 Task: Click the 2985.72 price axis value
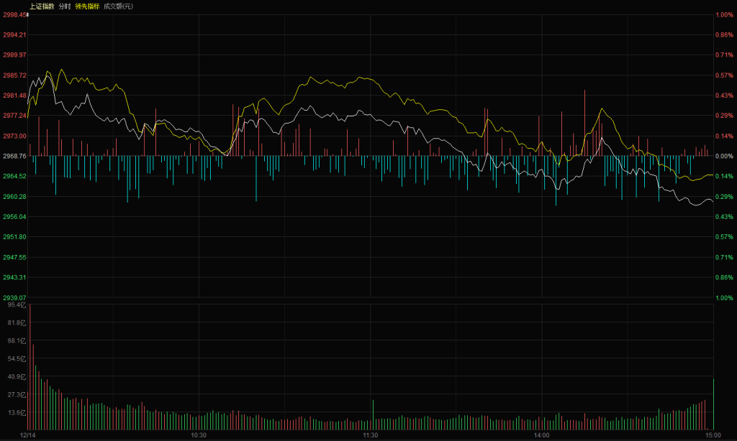coord(14,75)
